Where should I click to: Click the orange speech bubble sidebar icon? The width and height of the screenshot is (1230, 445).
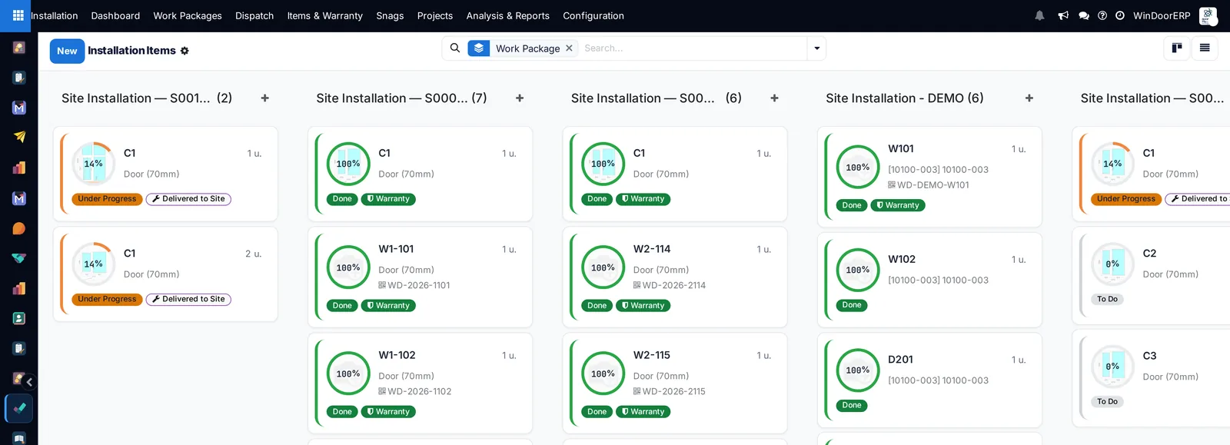19,228
